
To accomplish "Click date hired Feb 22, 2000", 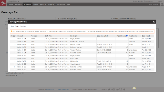I will 146,50.
